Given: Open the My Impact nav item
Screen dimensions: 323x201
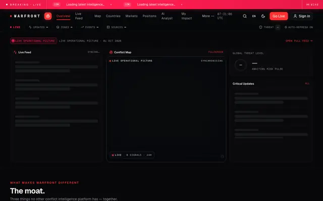Looking at the screenshot, I should click(x=187, y=16).
